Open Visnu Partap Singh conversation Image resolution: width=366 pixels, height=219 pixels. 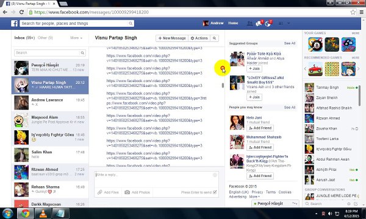click(x=50, y=85)
